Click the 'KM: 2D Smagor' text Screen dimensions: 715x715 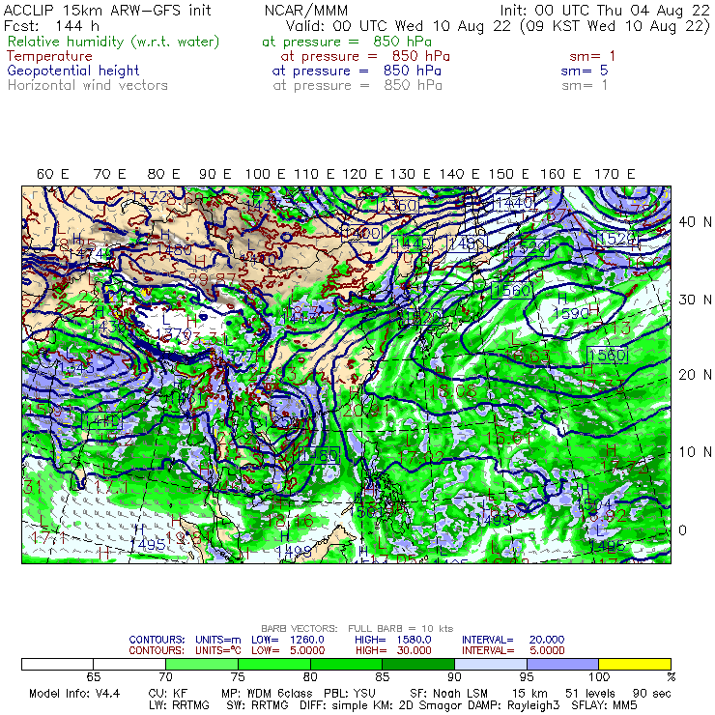click(x=418, y=705)
